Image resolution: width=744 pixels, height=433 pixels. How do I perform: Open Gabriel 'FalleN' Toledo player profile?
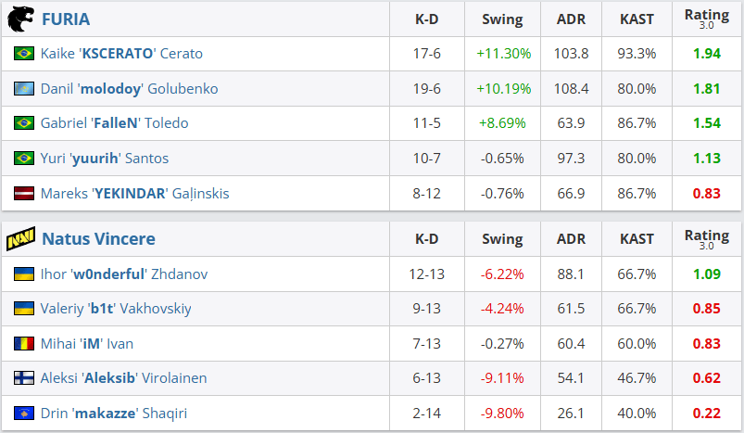(x=114, y=123)
